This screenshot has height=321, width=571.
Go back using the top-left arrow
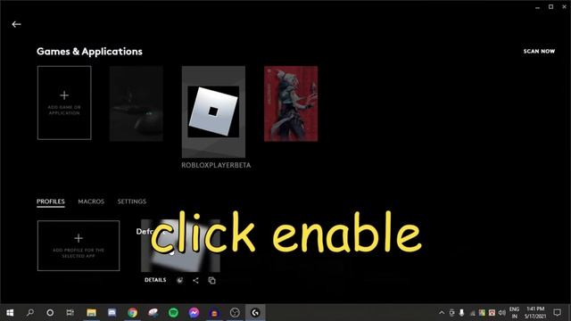[16, 24]
